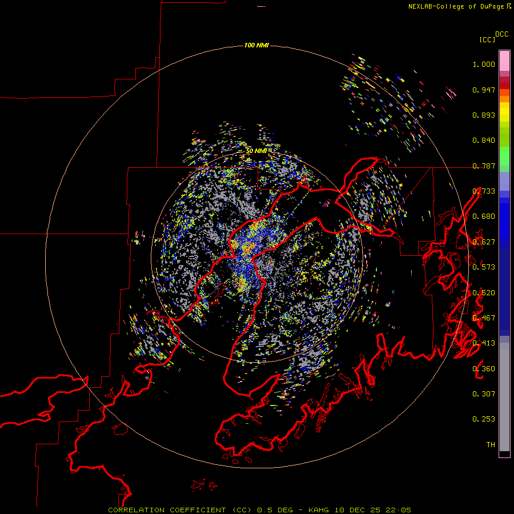The height and width of the screenshot is (514, 514).
Task: Click the 0.573 legend value
Action: coord(484,267)
